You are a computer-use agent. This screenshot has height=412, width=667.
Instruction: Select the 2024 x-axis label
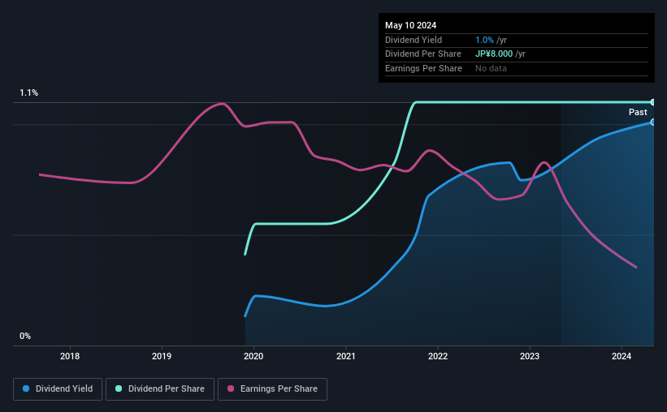(x=622, y=356)
